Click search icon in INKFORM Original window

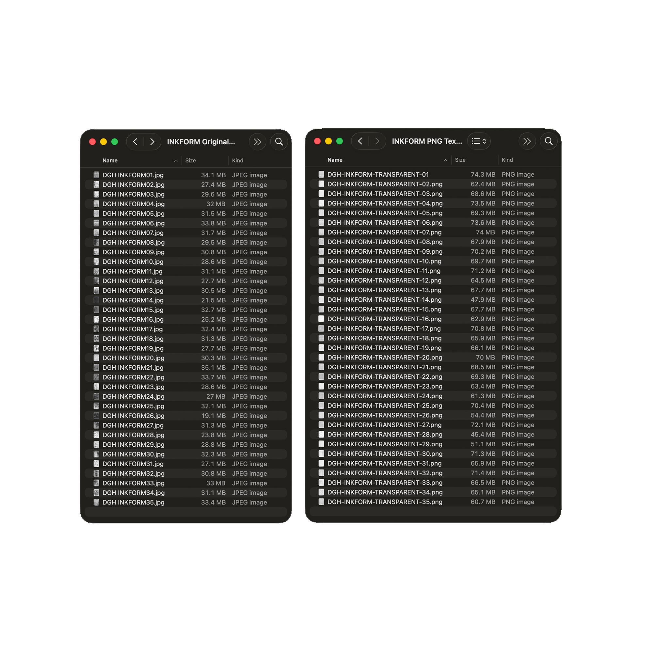pos(279,142)
